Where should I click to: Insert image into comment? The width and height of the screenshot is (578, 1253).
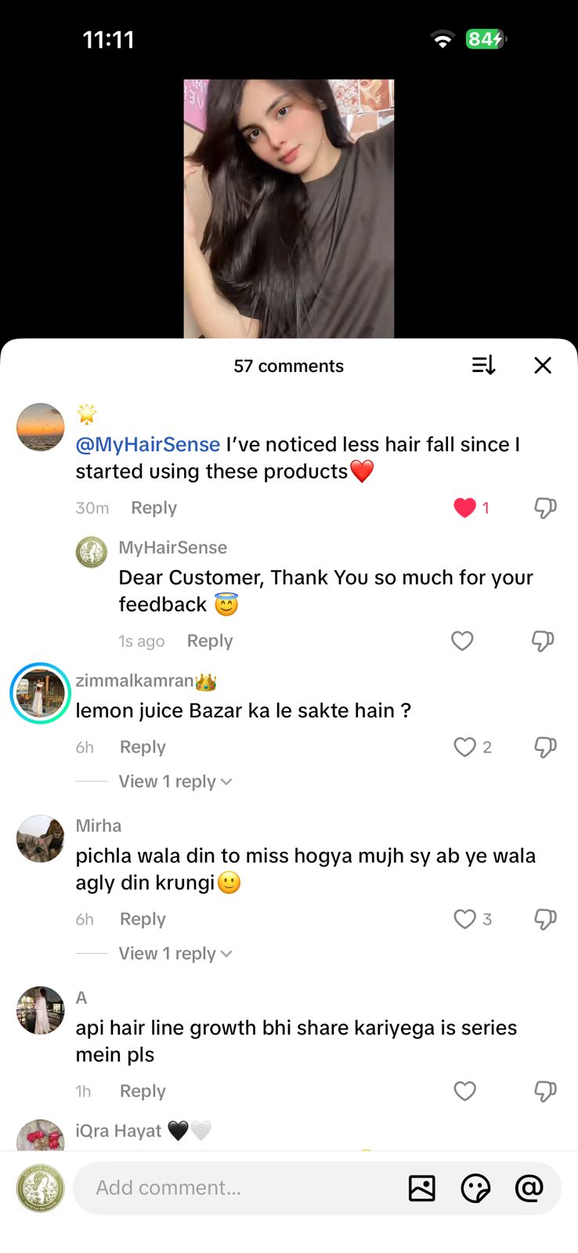pyautogui.click(x=421, y=1188)
